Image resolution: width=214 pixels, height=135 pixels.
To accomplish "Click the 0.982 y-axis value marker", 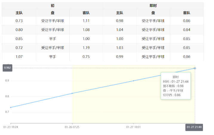I will click(x=7, y=68).
